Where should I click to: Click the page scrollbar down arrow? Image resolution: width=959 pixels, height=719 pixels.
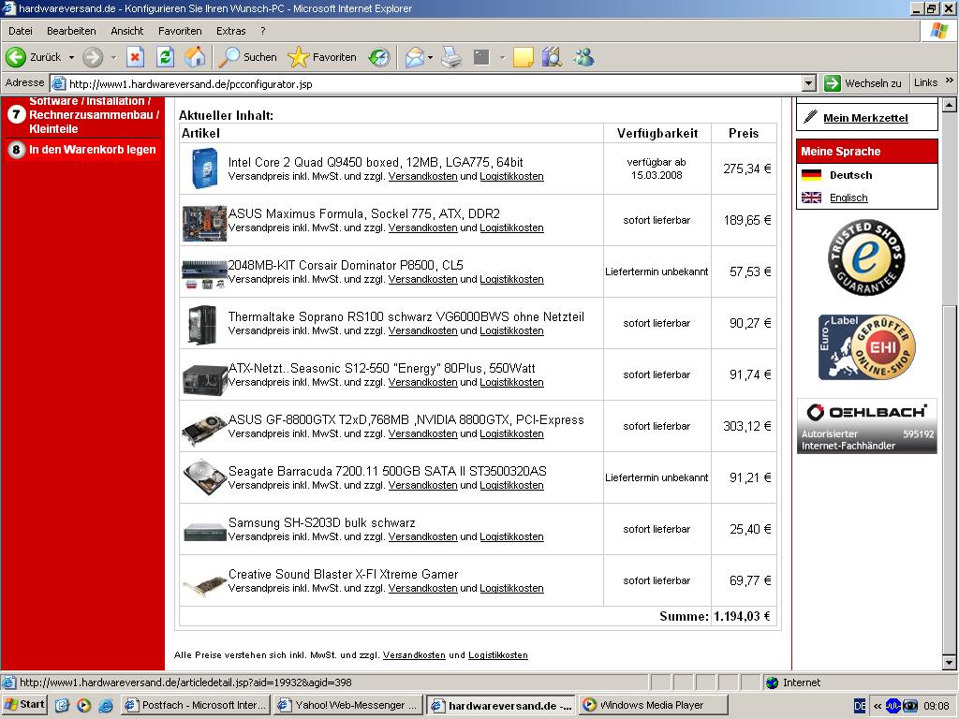click(x=950, y=662)
